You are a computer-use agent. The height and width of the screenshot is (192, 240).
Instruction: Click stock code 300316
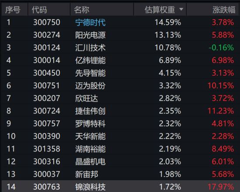tap(47, 162)
